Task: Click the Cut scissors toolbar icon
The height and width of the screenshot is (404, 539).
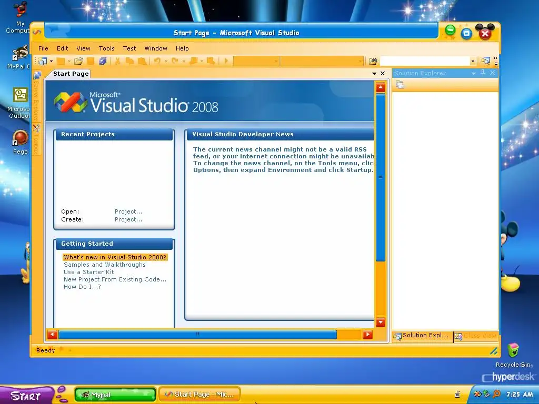Action: point(117,61)
